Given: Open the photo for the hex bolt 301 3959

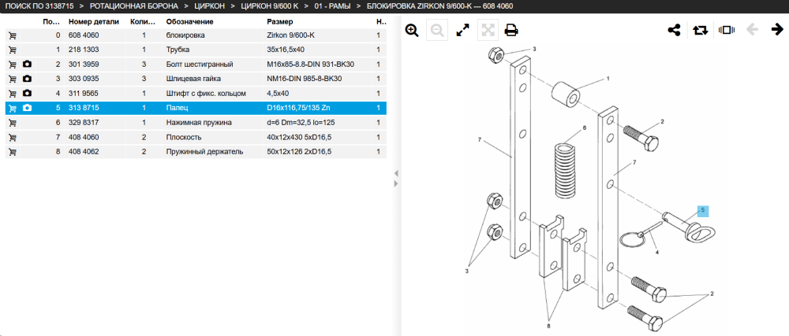Looking at the screenshot, I should (x=27, y=65).
